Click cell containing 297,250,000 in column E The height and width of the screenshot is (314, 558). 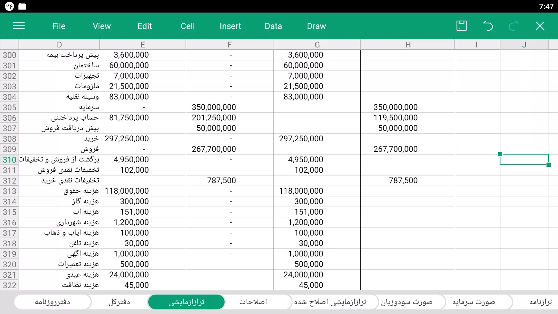tap(127, 139)
